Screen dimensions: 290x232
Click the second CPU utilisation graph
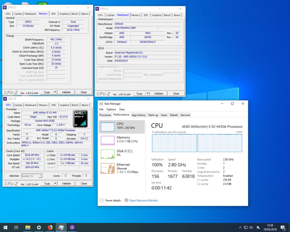220,143
